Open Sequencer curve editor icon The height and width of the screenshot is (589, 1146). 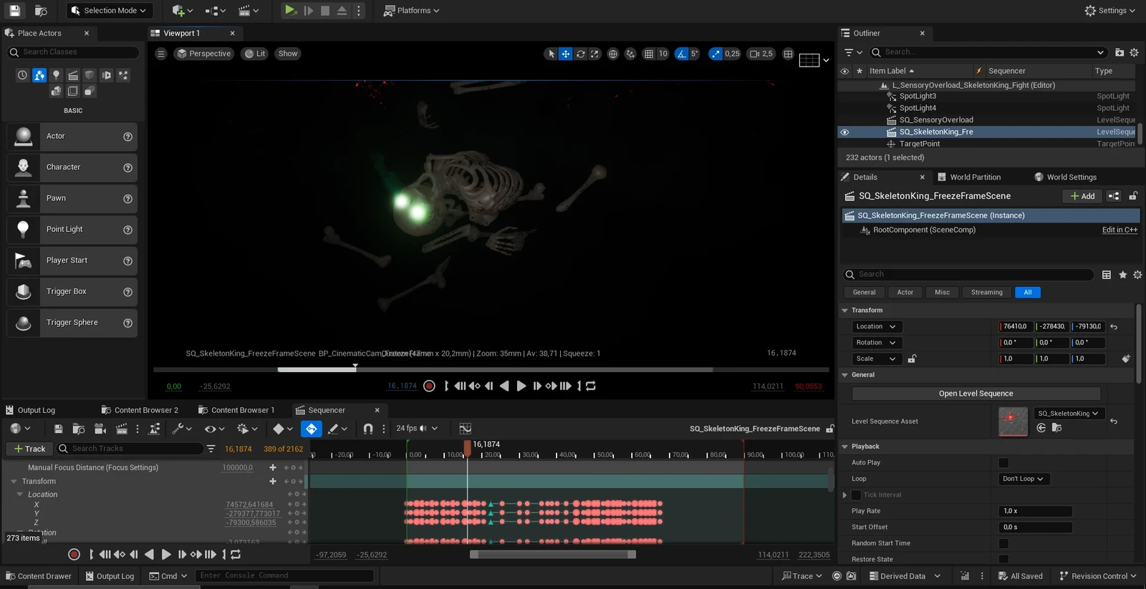[466, 429]
